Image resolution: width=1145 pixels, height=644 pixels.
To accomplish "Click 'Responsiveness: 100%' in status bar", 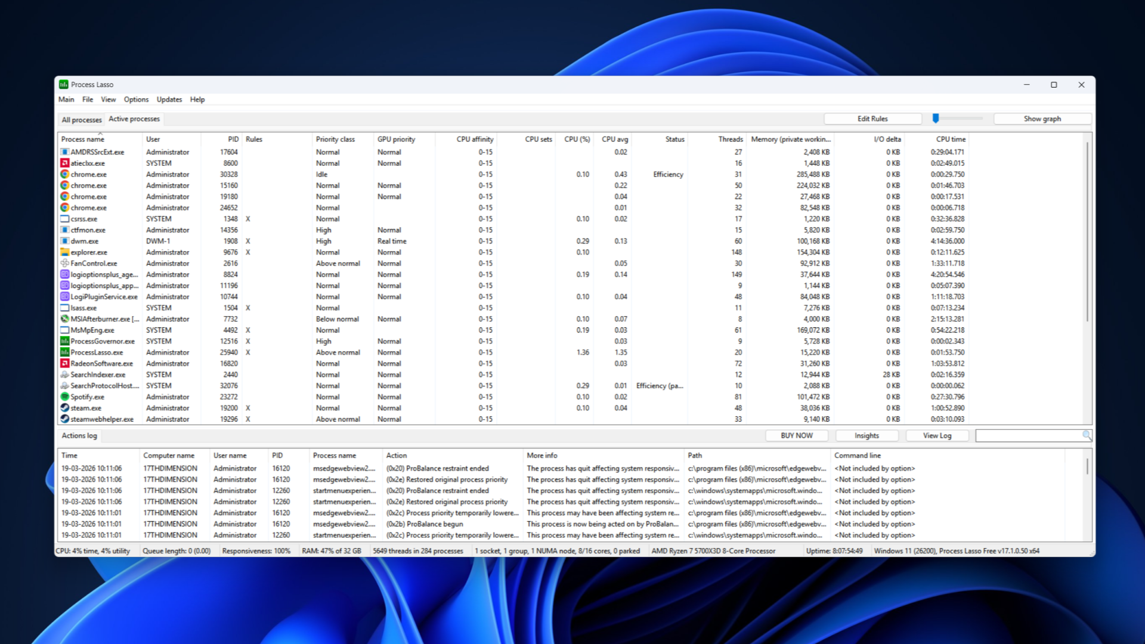I will 256,551.
